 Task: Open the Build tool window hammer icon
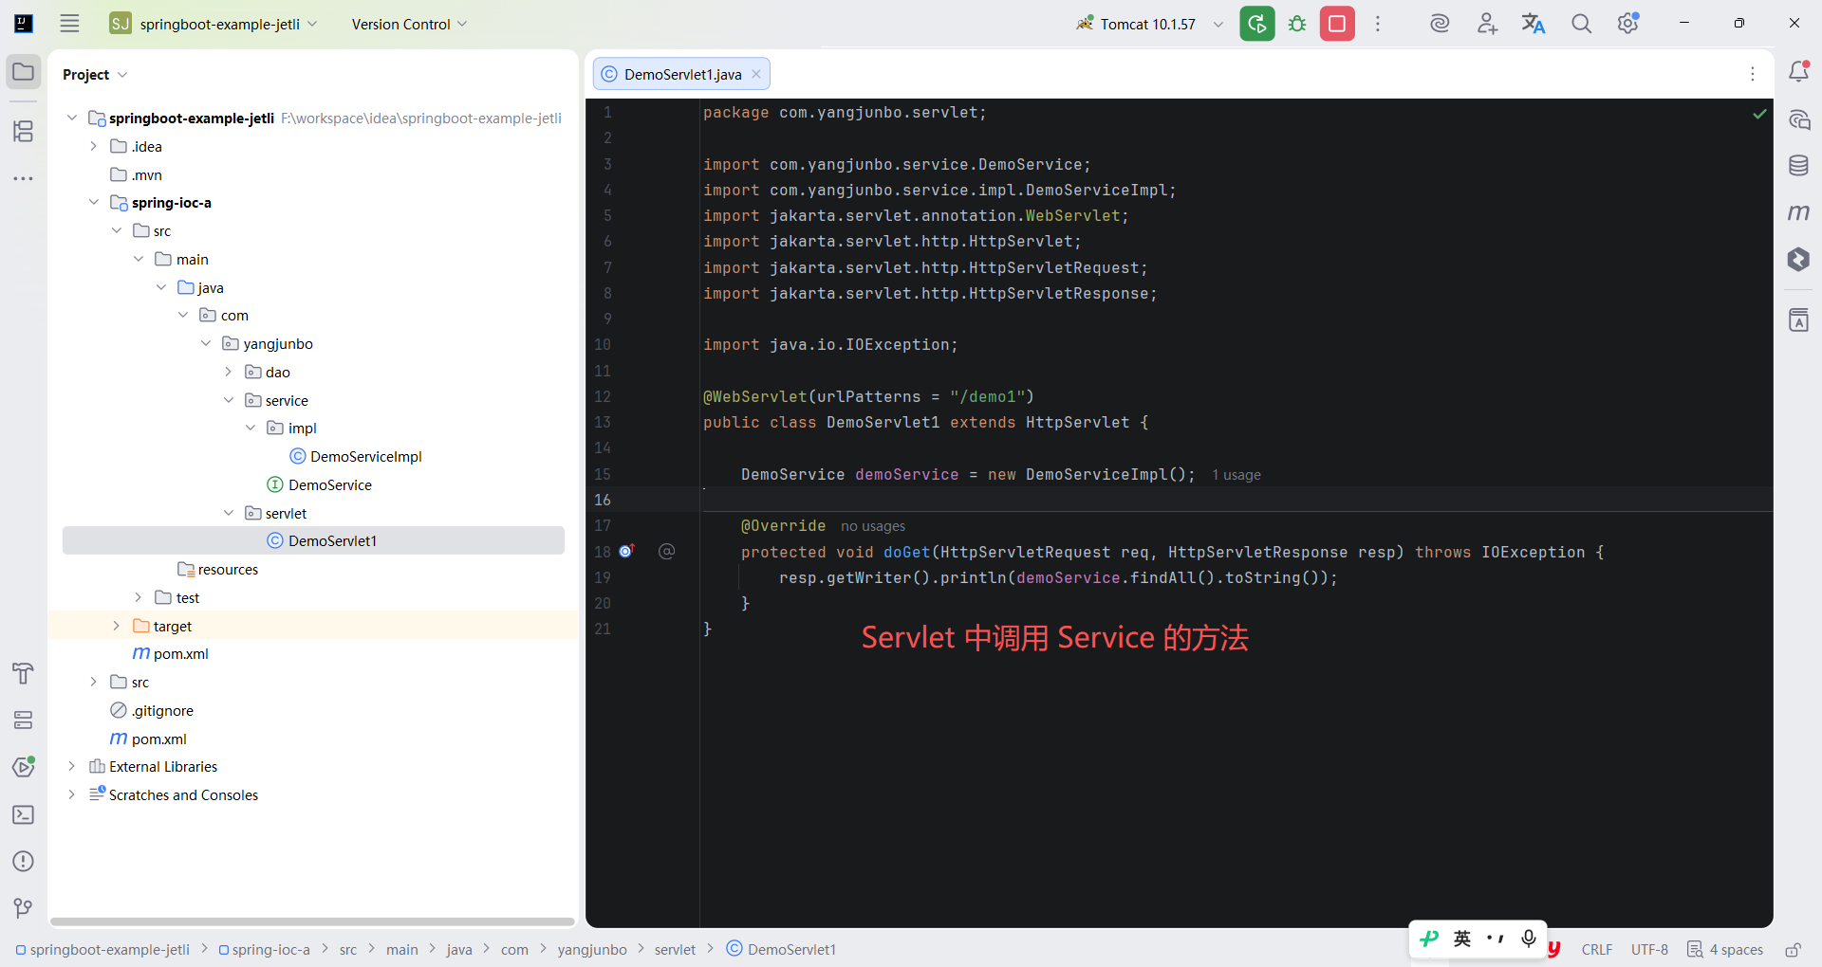(24, 673)
